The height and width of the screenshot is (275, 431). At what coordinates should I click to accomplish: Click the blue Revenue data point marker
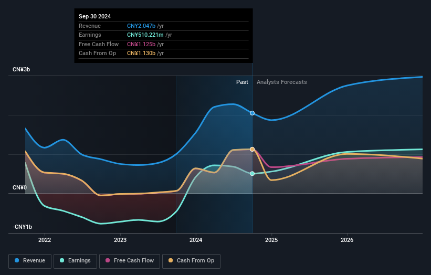tap(253, 113)
